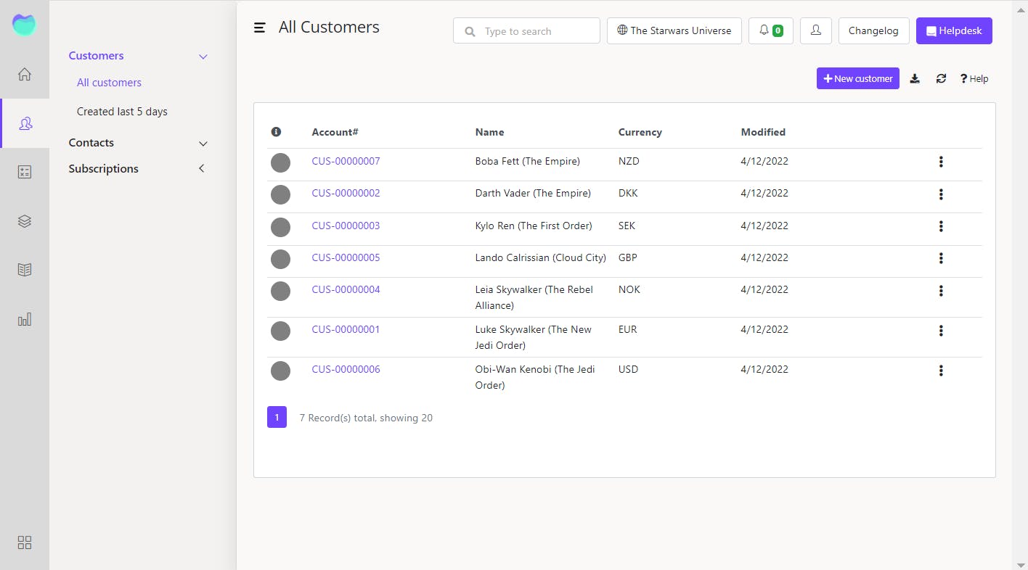The image size is (1028, 570).
Task: Open the apps grid icon at bottom
Action: (x=25, y=542)
